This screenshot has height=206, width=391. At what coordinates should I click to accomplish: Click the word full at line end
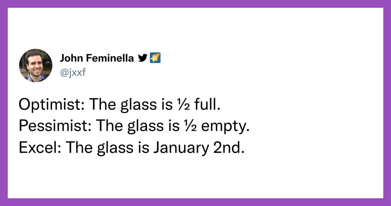click(x=207, y=104)
